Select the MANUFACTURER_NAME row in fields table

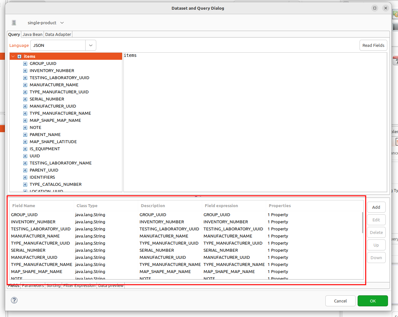35,236
